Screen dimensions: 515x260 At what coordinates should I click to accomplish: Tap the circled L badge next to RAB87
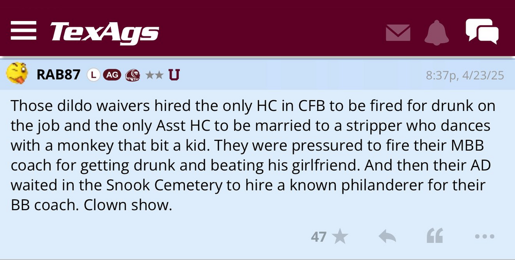(x=93, y=75)
